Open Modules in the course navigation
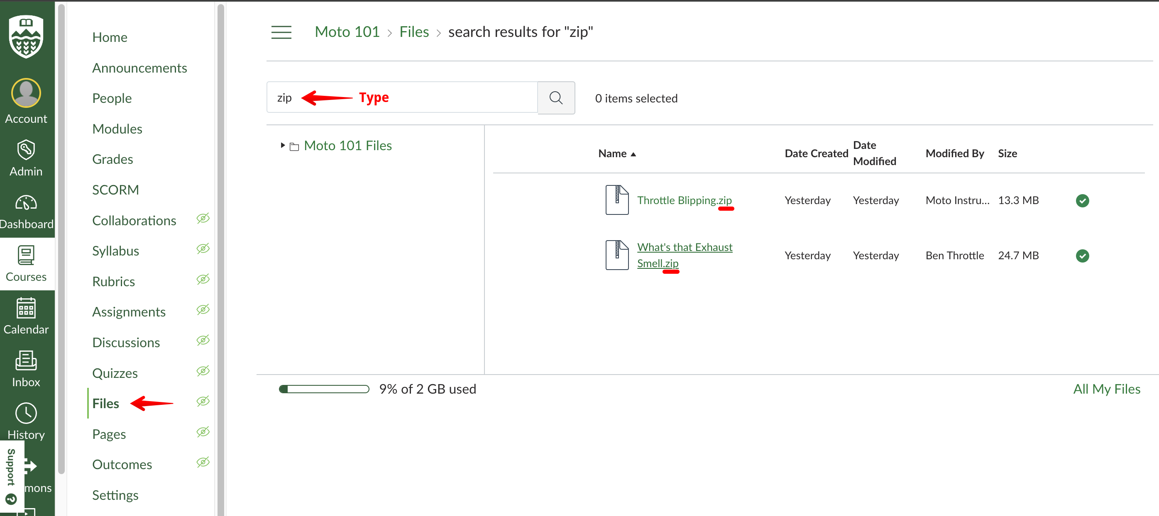The image size is (1159, 516). pos(117,129)
